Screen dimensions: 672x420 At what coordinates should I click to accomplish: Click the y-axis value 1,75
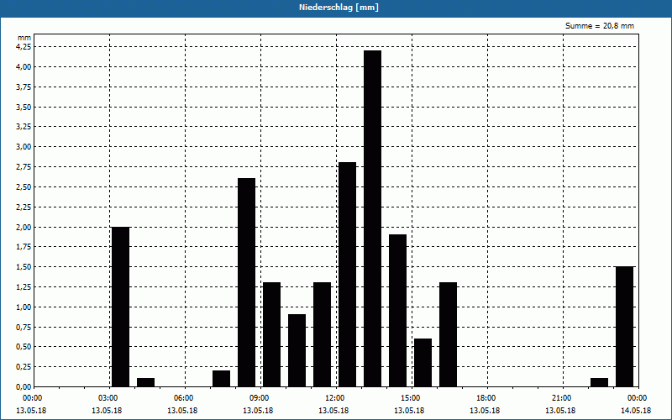(x=24, y=247)
